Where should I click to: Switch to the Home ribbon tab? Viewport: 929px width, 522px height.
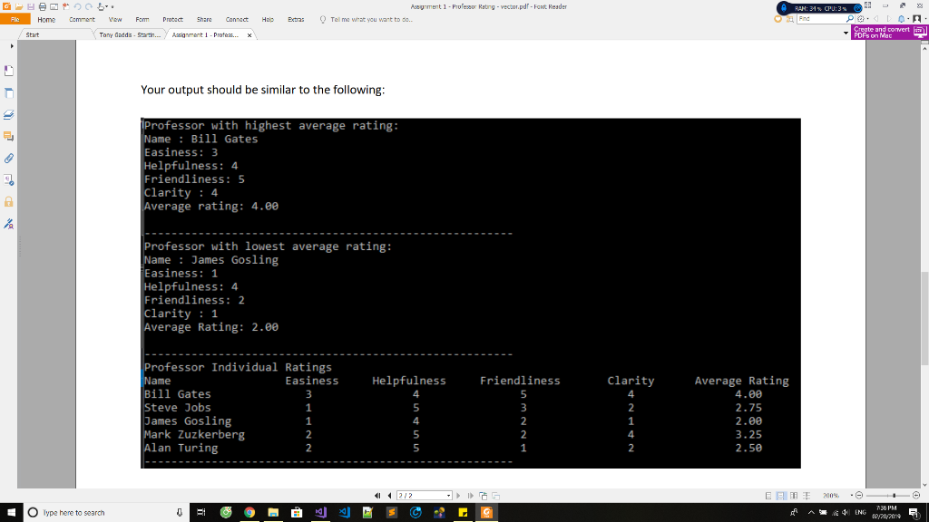pyautogui.click(x=46, y=20)
